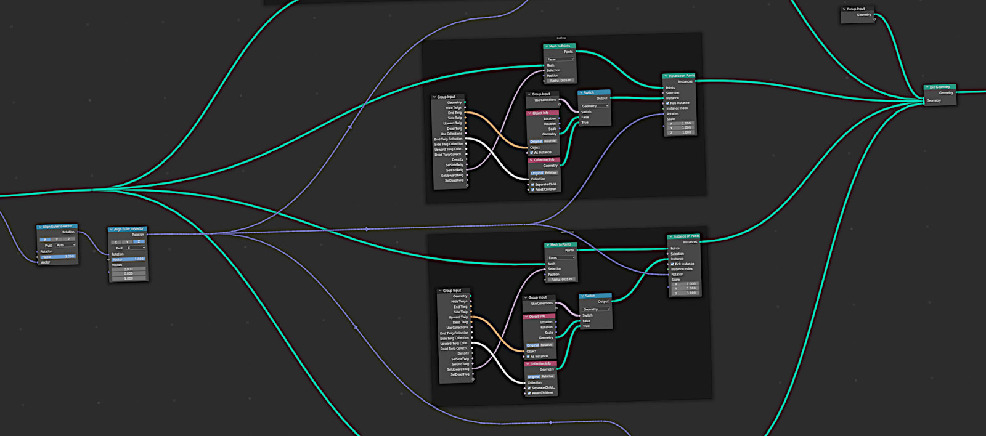
Task: Click Instances output socket of lower Instance on Points
Action: [x=701, y=242]
